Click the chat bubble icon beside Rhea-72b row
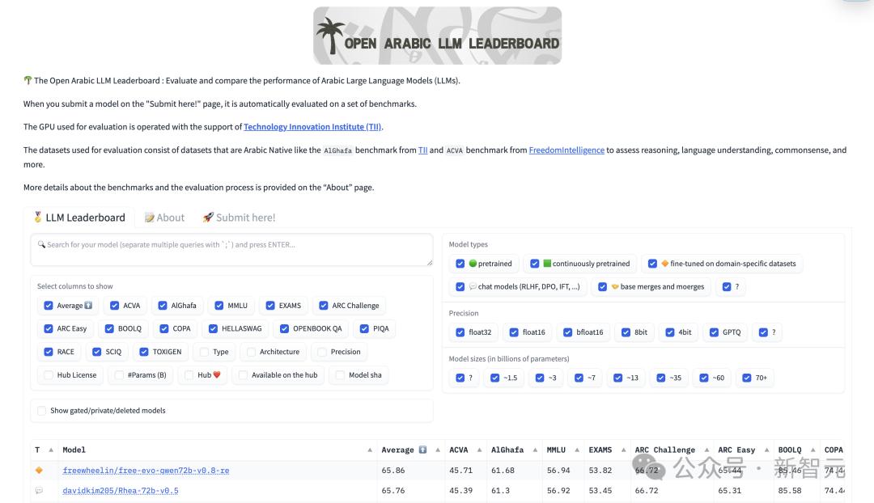Viewport: 874px width, 503px height. pyautogui.click(x=39, y=491)
